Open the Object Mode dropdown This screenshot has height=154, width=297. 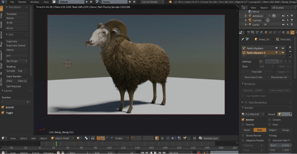tap(63, 138)
